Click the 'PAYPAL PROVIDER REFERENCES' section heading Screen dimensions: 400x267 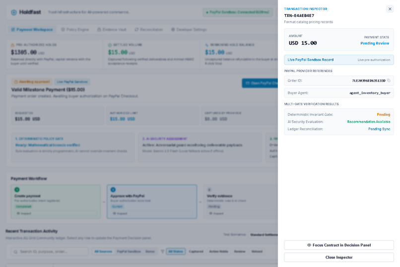click(308, 71)
